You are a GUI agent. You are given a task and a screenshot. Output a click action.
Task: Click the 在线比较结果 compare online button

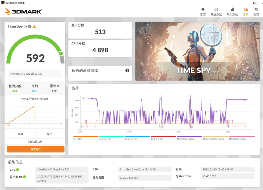click(35, 142)
